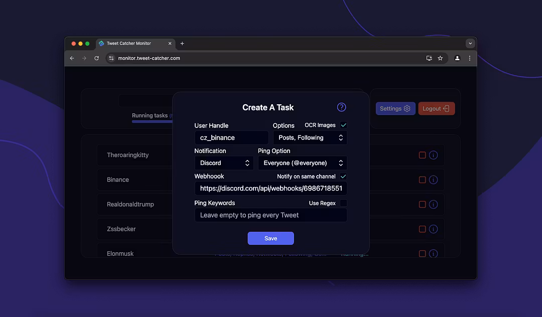View info for Zssbecker task
The height and width of the screenshot is (317, 542).
coord(433,229)
